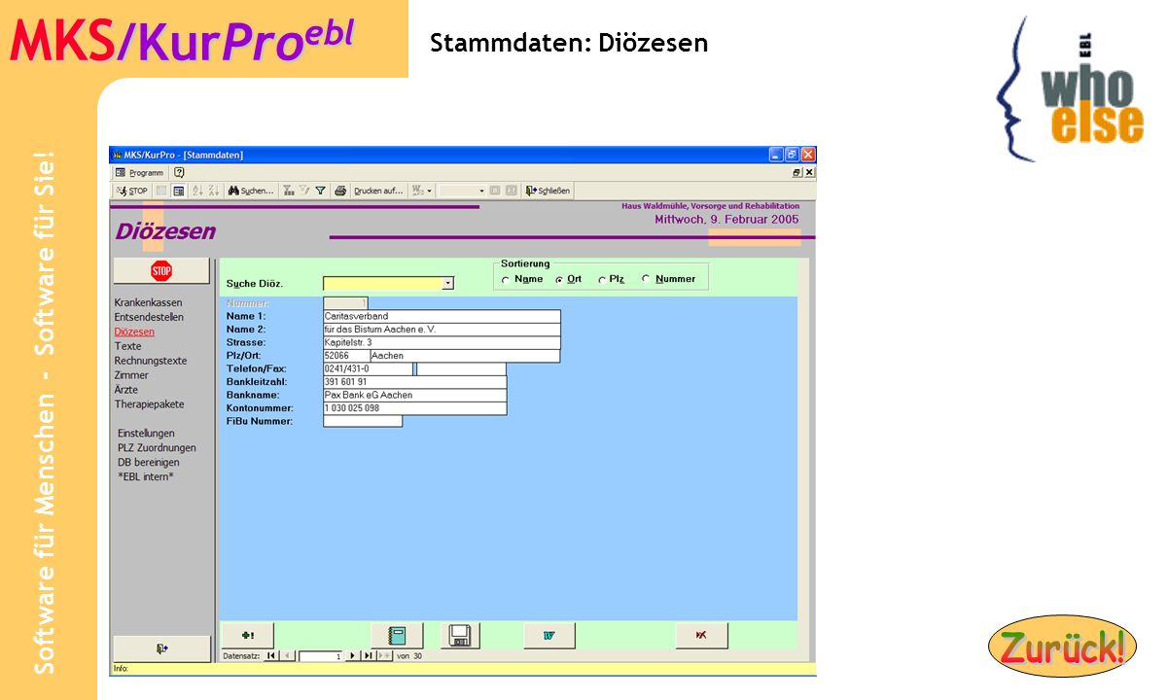
Task: Click *EBL intern* in the sidebar
Action: (146, 476)
